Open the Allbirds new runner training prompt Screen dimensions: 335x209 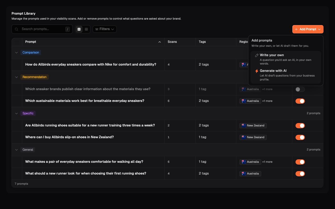point(90,125)
